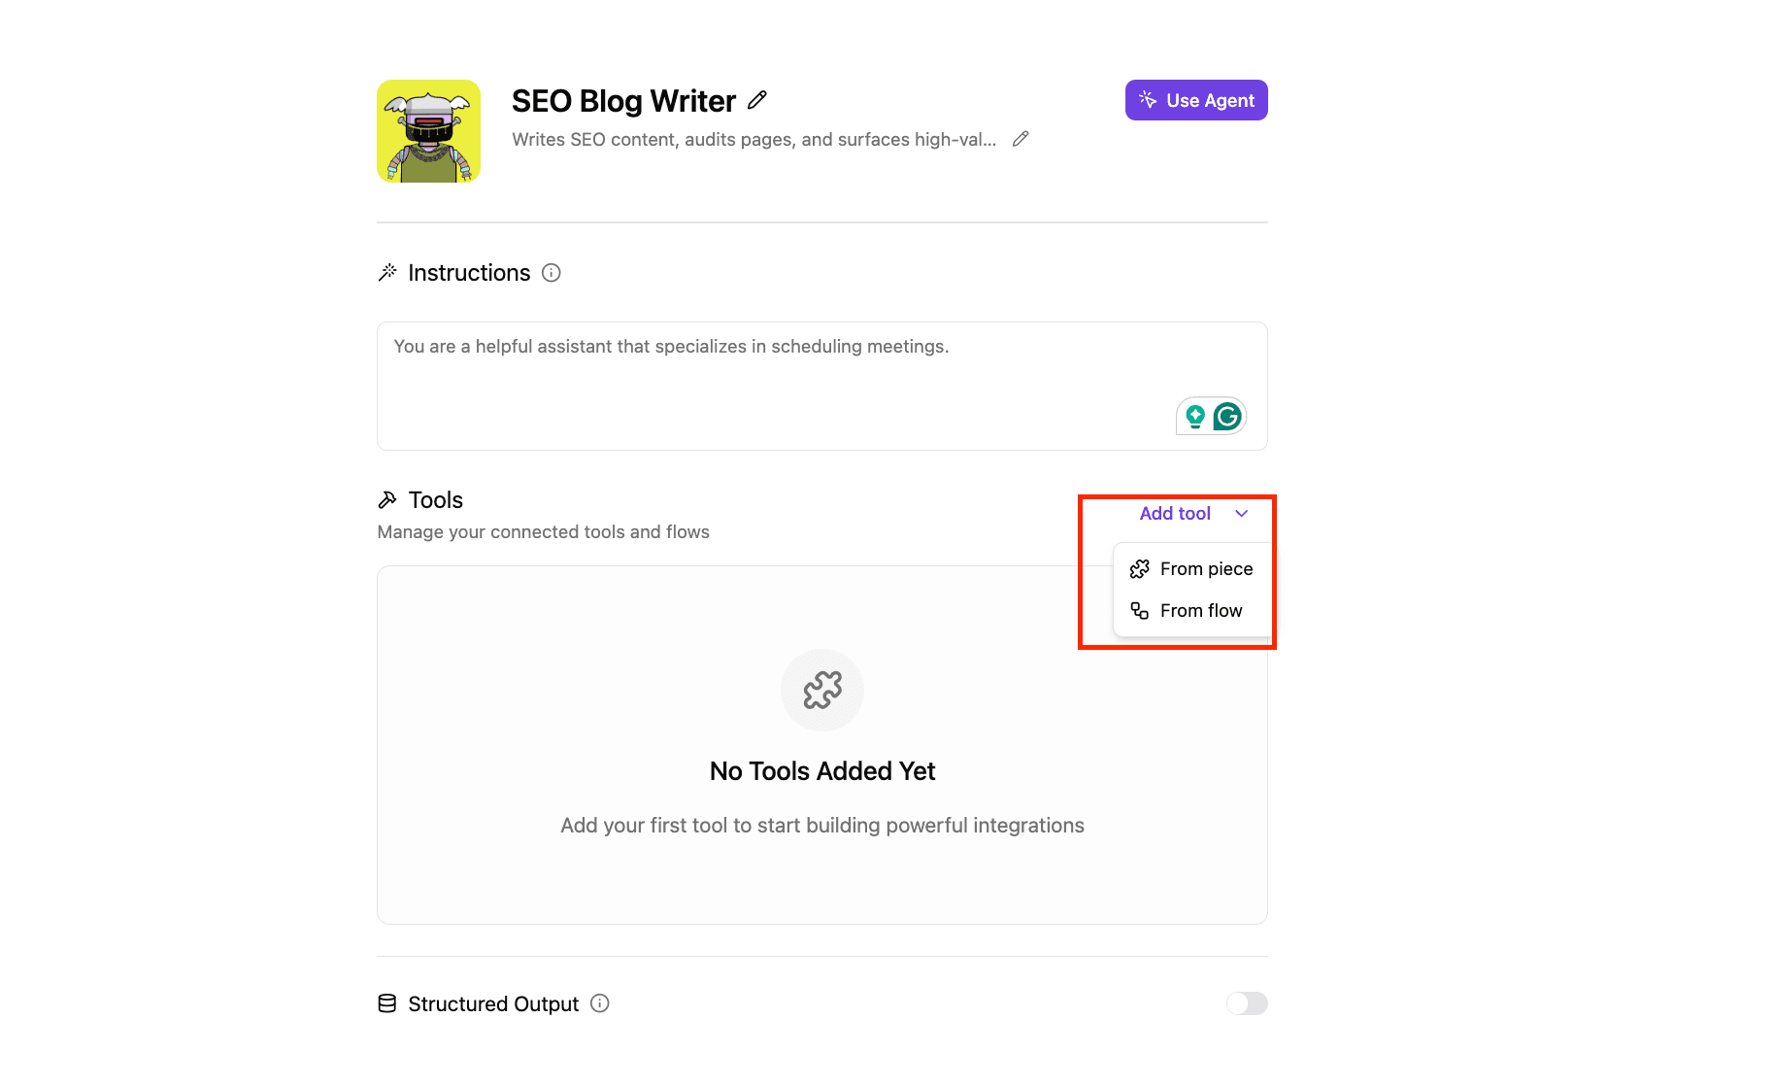Click the Use Agent button

pyautogui.click(x=1196, y=100)
